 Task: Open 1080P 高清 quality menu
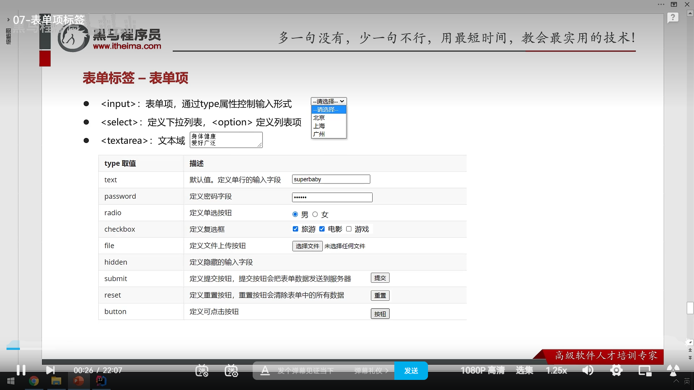482,370
